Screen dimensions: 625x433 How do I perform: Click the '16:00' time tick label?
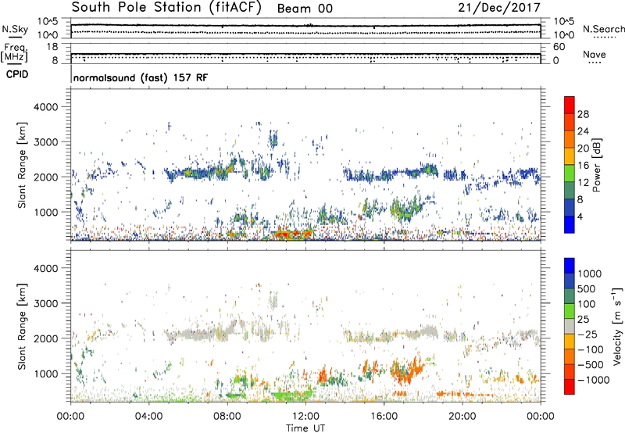[x=384, y=417]
